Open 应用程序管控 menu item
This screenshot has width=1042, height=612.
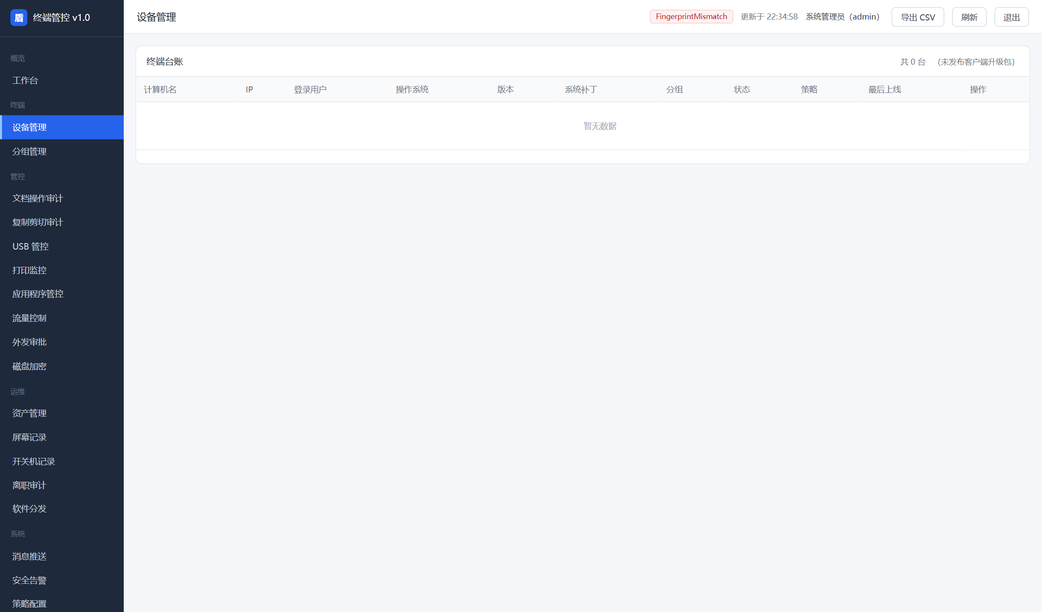pos(62,294)
